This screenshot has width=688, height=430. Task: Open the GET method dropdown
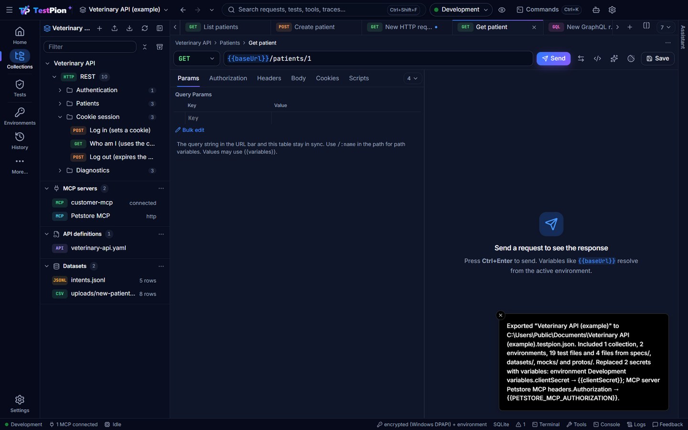click(x=196, y=58)
